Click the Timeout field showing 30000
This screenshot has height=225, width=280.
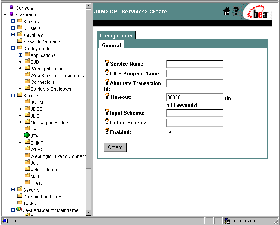tap(195, 97)
